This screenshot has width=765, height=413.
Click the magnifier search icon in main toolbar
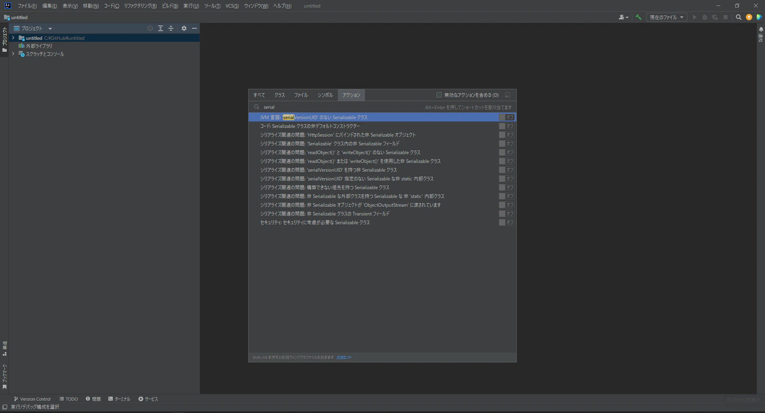point(739,18)
